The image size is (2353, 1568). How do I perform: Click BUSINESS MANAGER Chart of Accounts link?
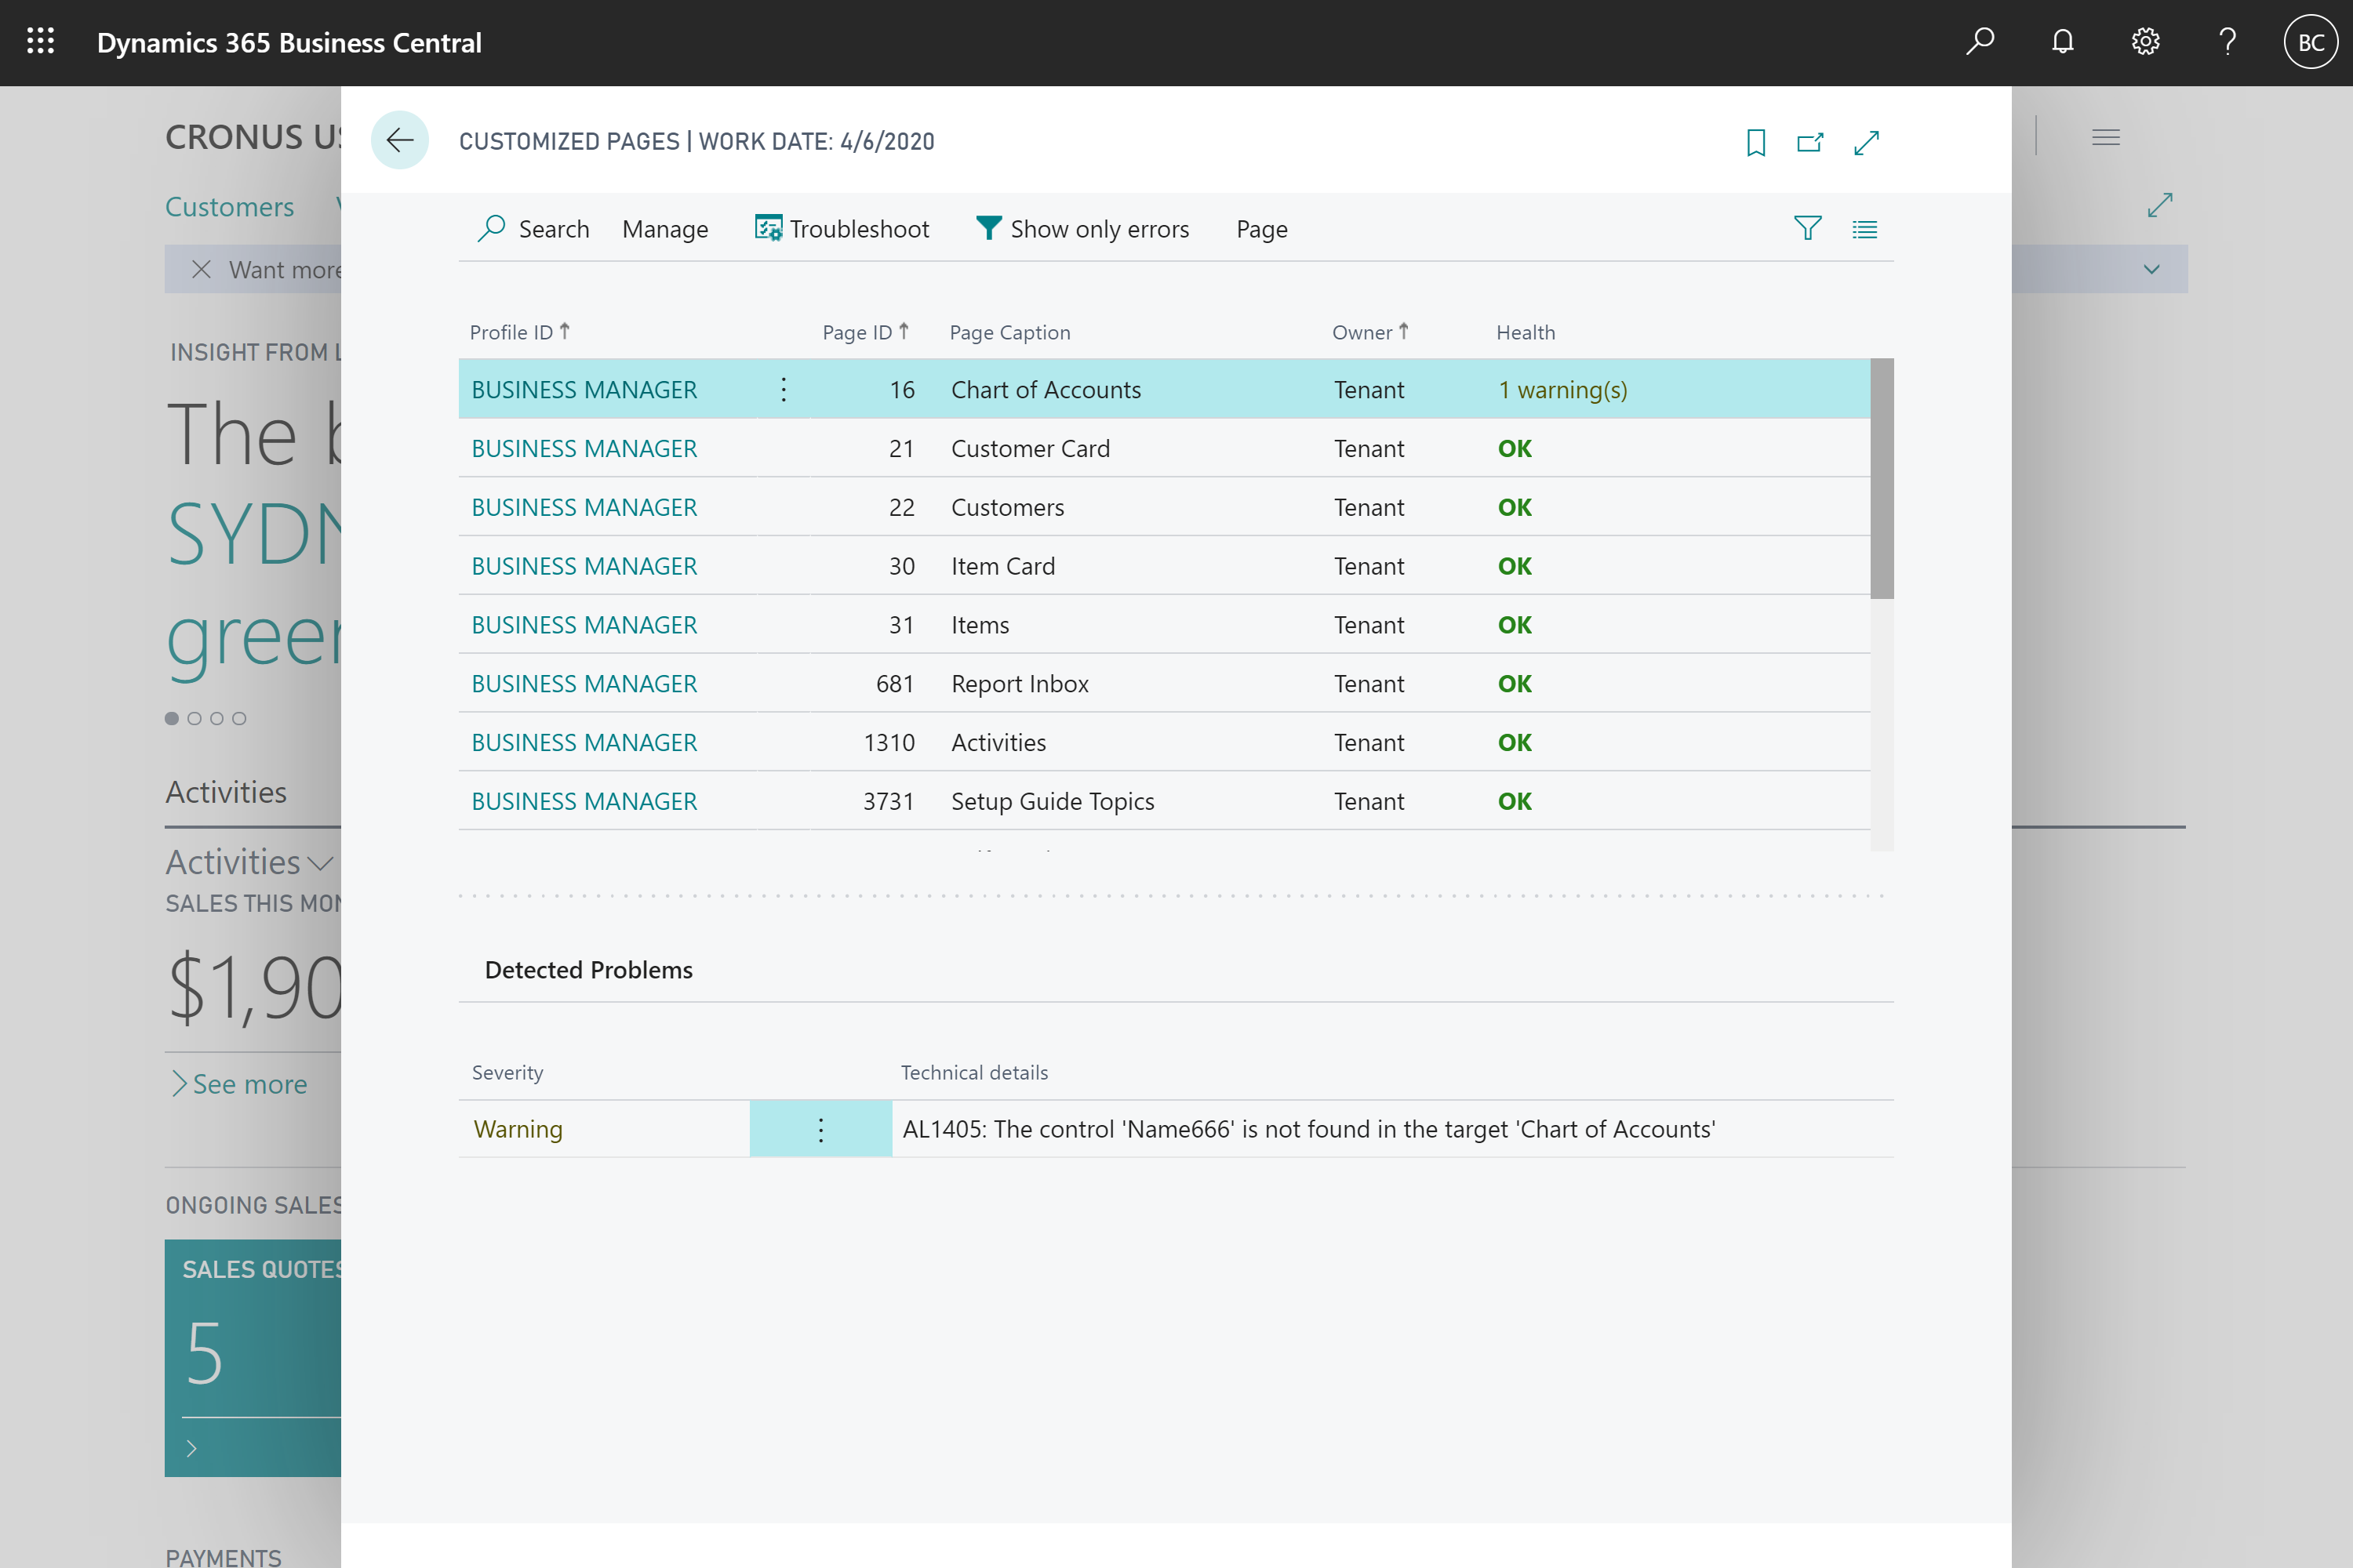point(583,389)
